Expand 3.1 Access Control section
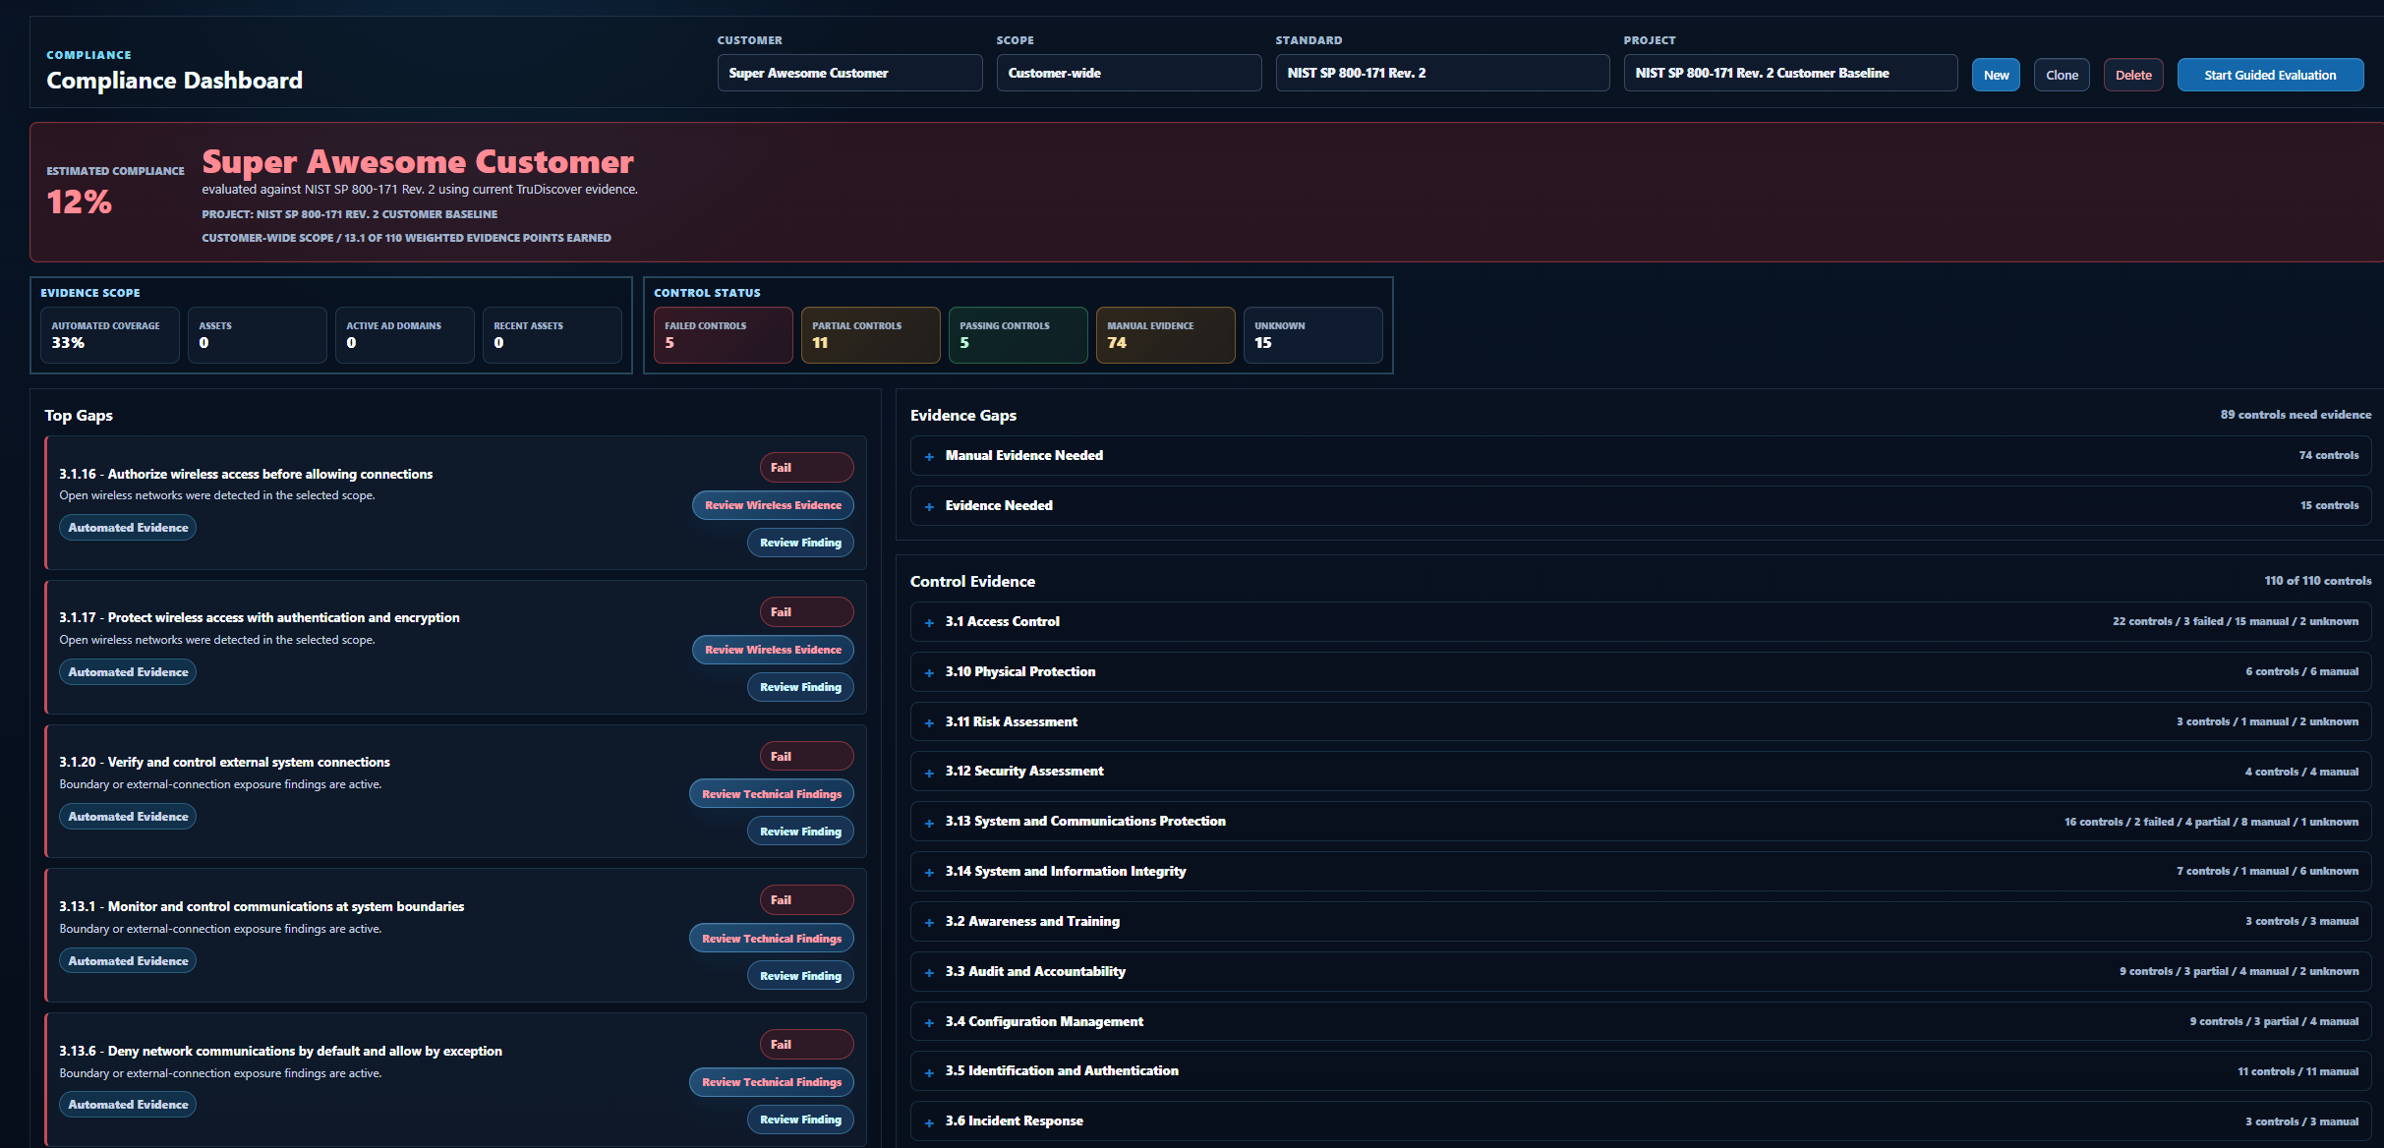The height and width of the screenshot is (1148, 2384). pyautogui.click(x=1641, y=621)
